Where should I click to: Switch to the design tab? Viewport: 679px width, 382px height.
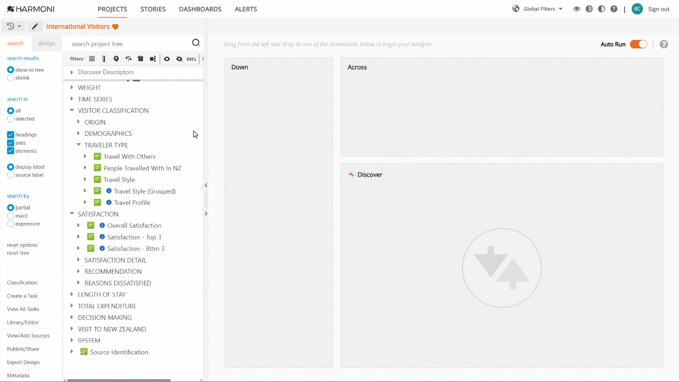coord(47,44)
